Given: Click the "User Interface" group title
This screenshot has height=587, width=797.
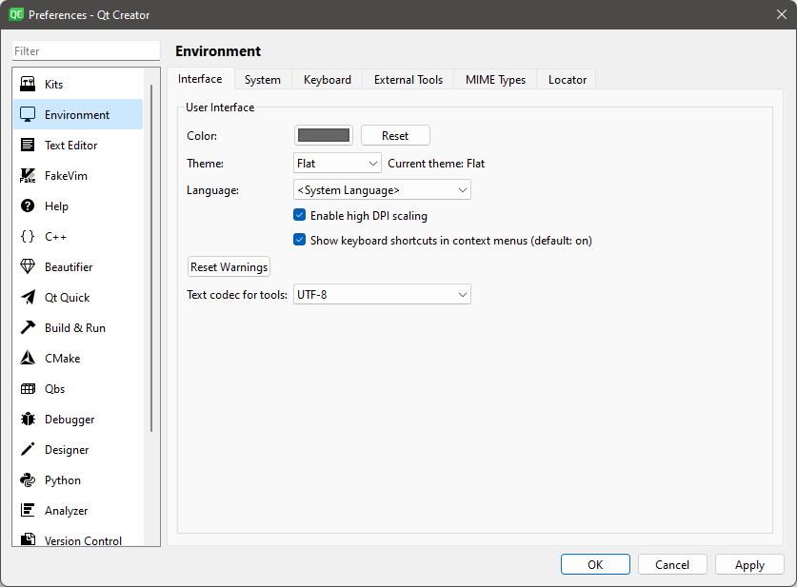Looking at the screenshot, I should click(220, 108).
